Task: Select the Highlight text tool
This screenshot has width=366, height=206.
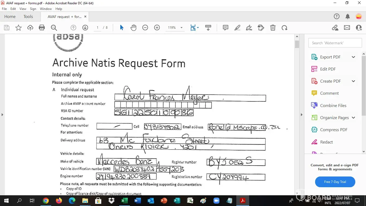Action: 237,28
